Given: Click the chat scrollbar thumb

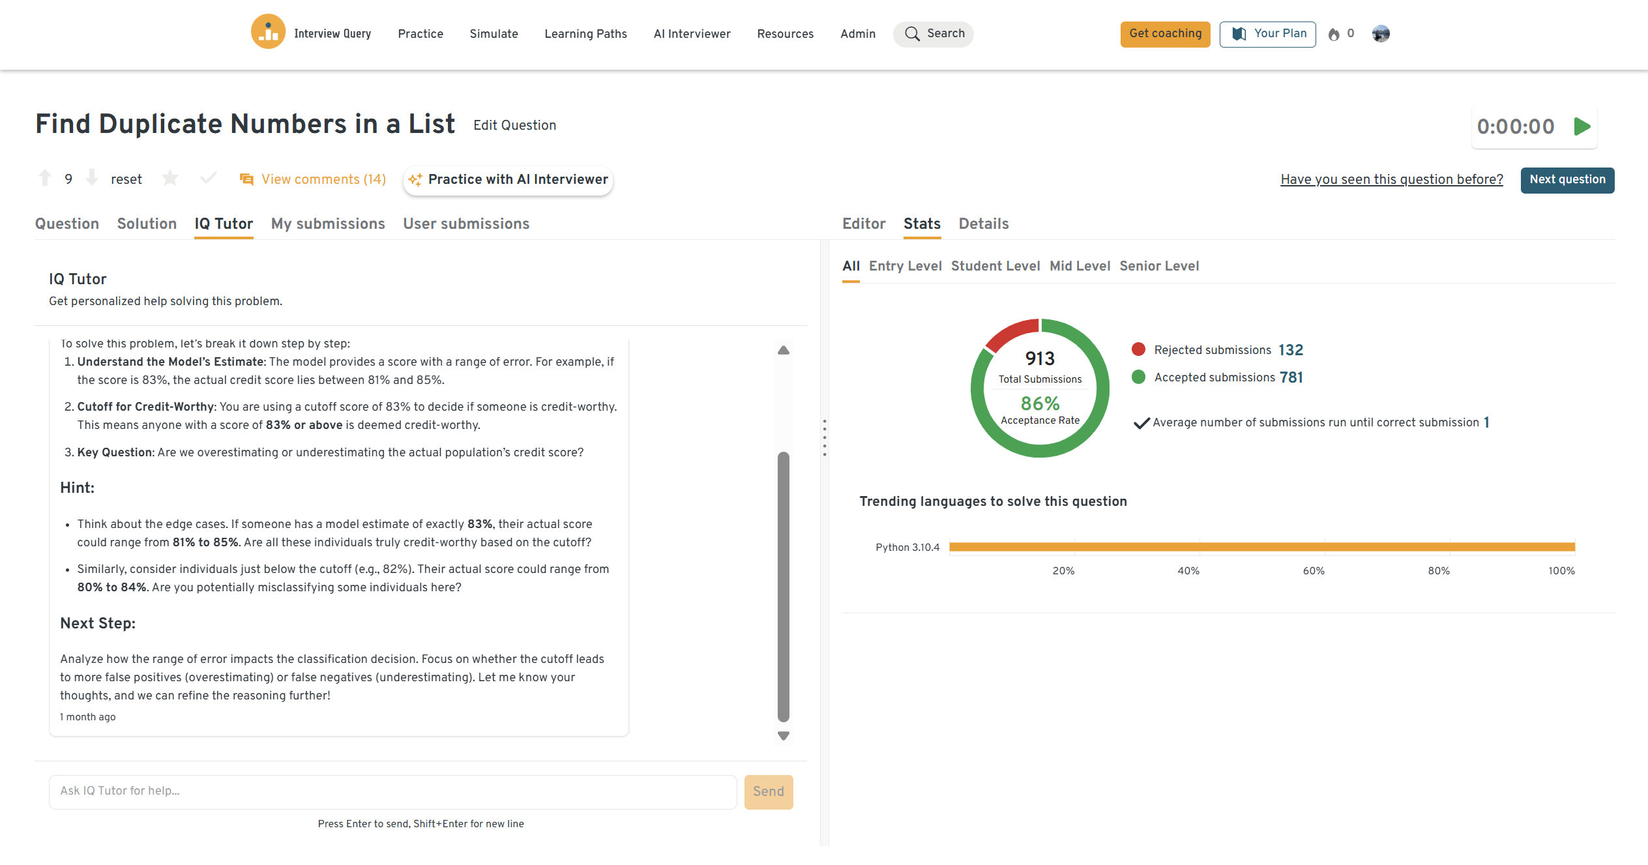Looking at the screenshot, I should click(x=784, y=587).
